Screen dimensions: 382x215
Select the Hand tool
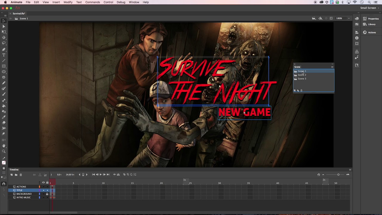[4, 146]
